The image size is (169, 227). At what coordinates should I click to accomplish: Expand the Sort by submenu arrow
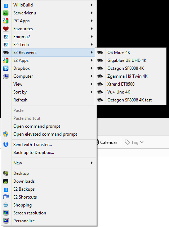point(92,92)
